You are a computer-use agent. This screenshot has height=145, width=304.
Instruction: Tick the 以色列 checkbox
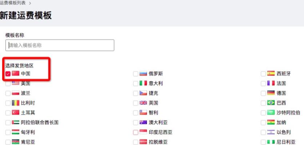click(263, 132)
